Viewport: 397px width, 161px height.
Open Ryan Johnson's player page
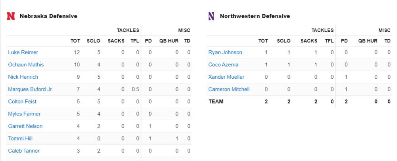(x=225, y=52)
